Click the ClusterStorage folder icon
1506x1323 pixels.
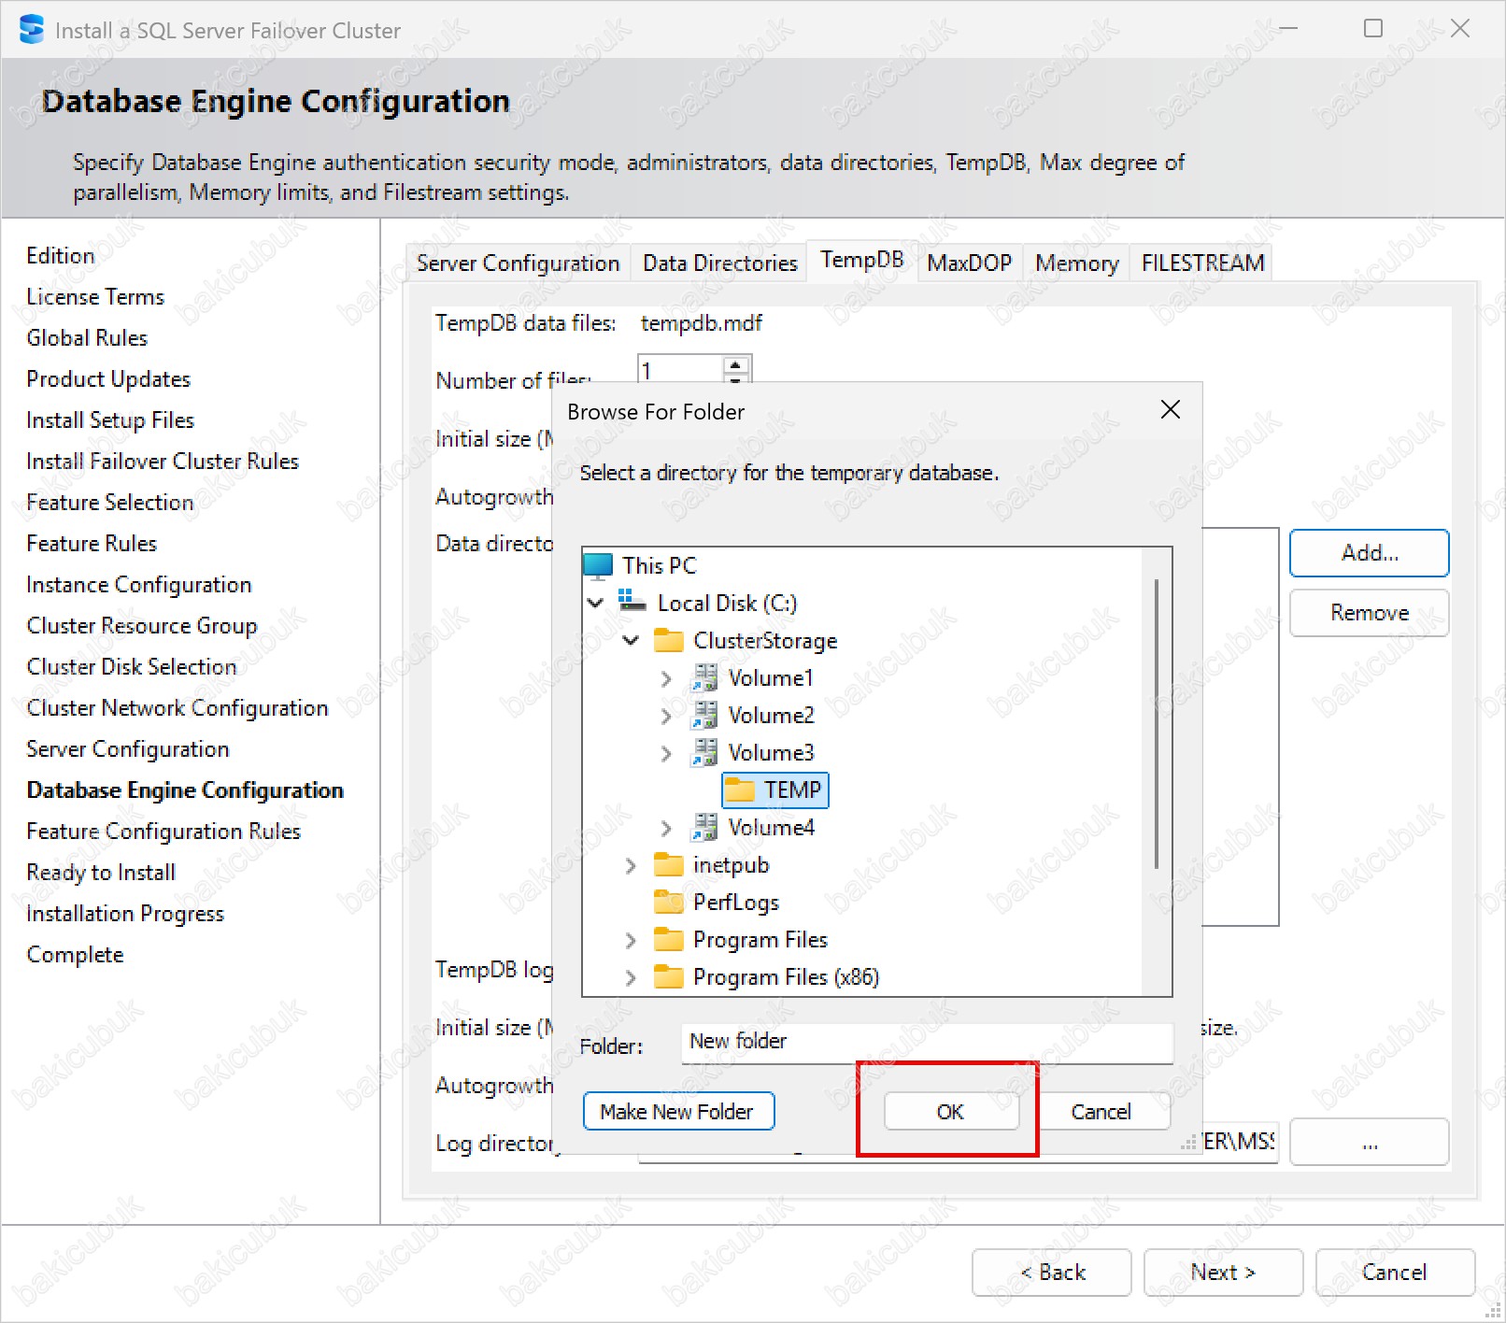click(x=668, y=641)
